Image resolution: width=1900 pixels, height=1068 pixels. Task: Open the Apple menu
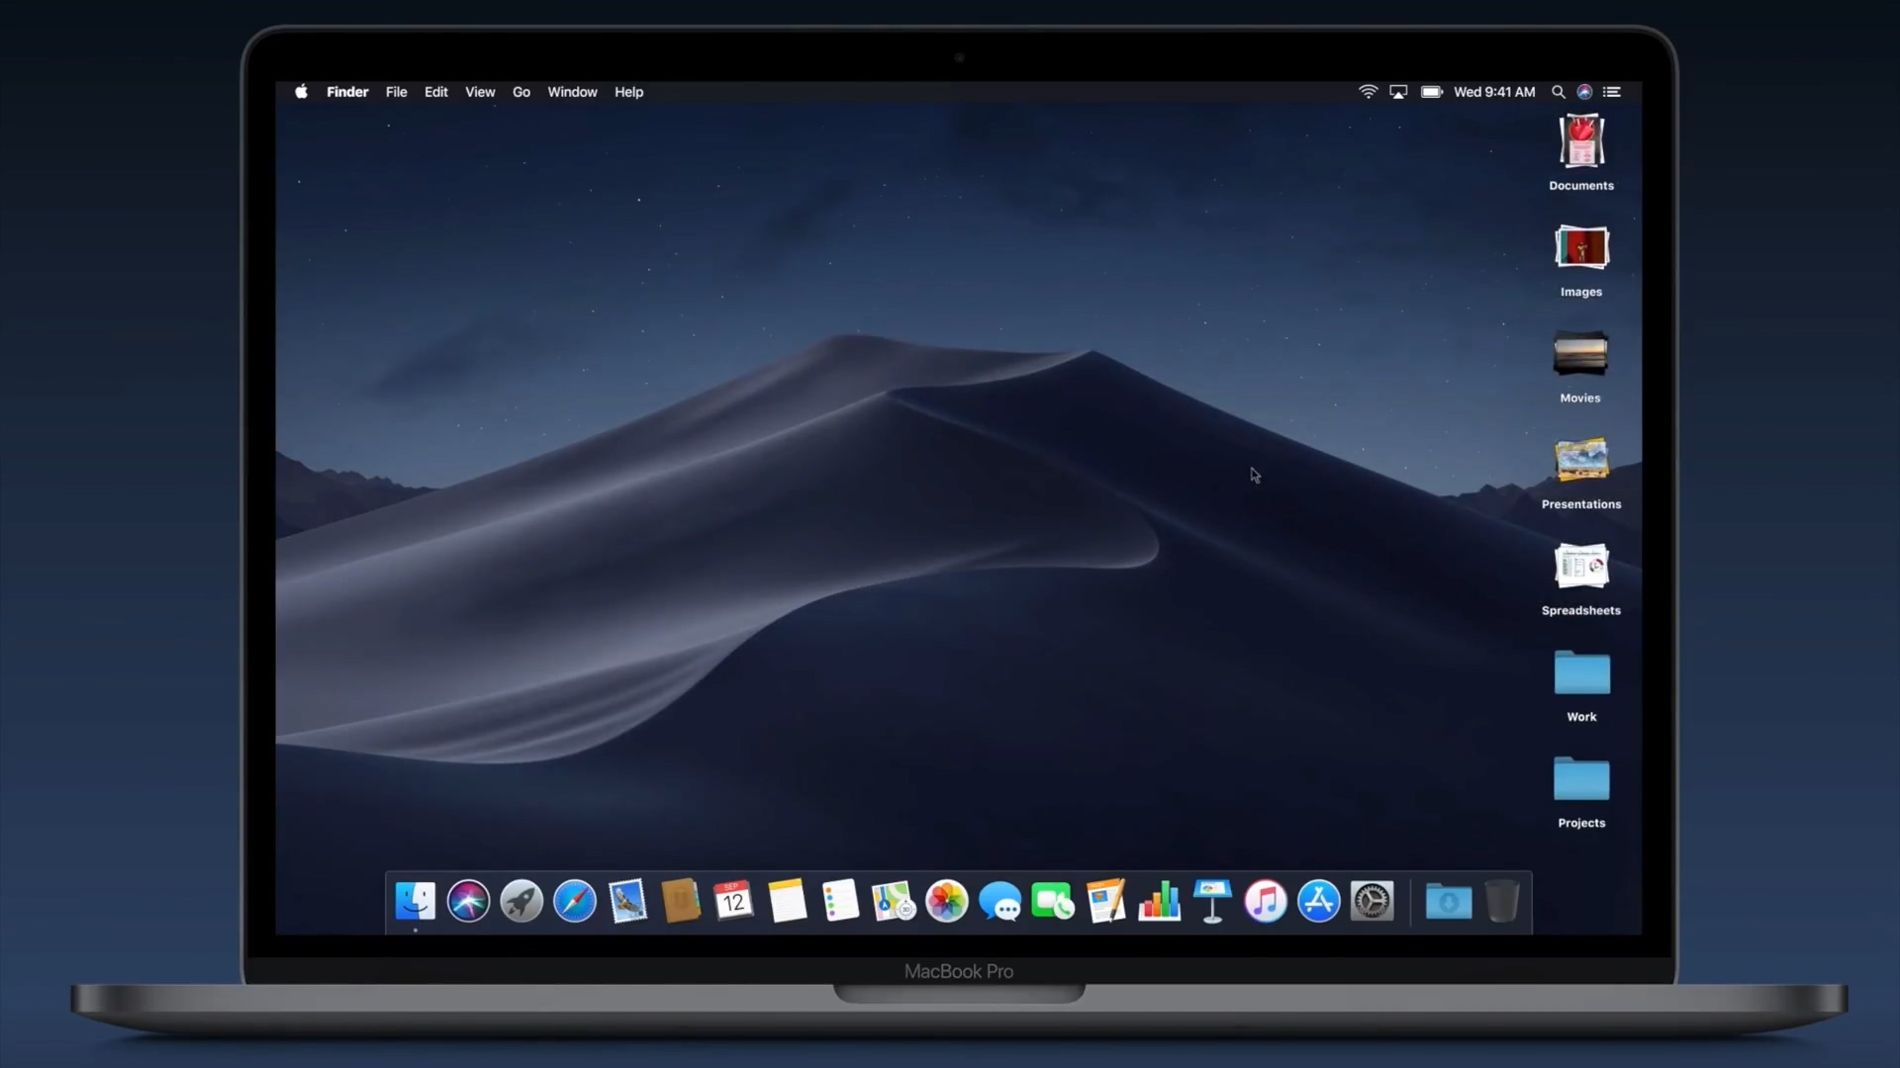point(301,91)
